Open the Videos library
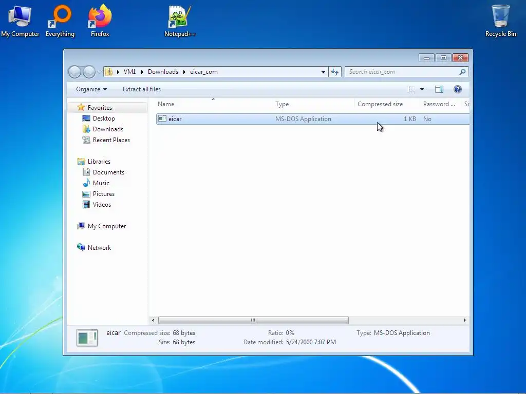526x394 pixels. [x=102, y=204]
